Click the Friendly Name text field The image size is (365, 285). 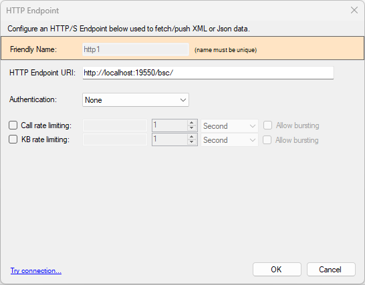tap(136, 49)
